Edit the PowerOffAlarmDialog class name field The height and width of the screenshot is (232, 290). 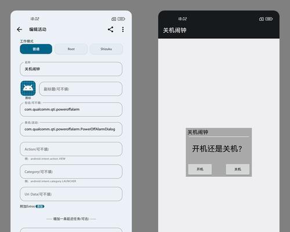[x=71, y=129]
